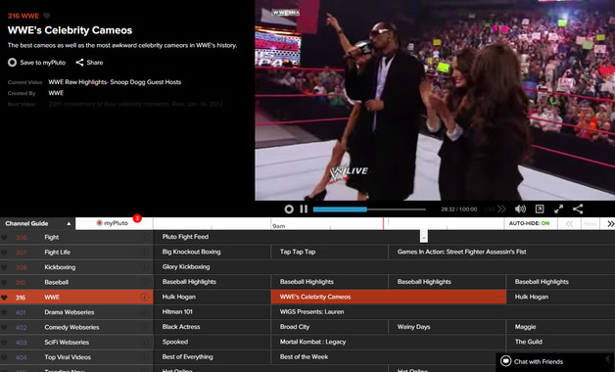Open the Broad City program
615x372 pixels.
point(329,327)
